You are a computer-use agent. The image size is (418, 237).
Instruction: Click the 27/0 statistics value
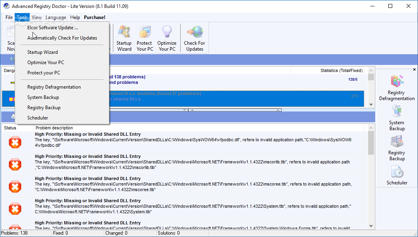[355, 96]
